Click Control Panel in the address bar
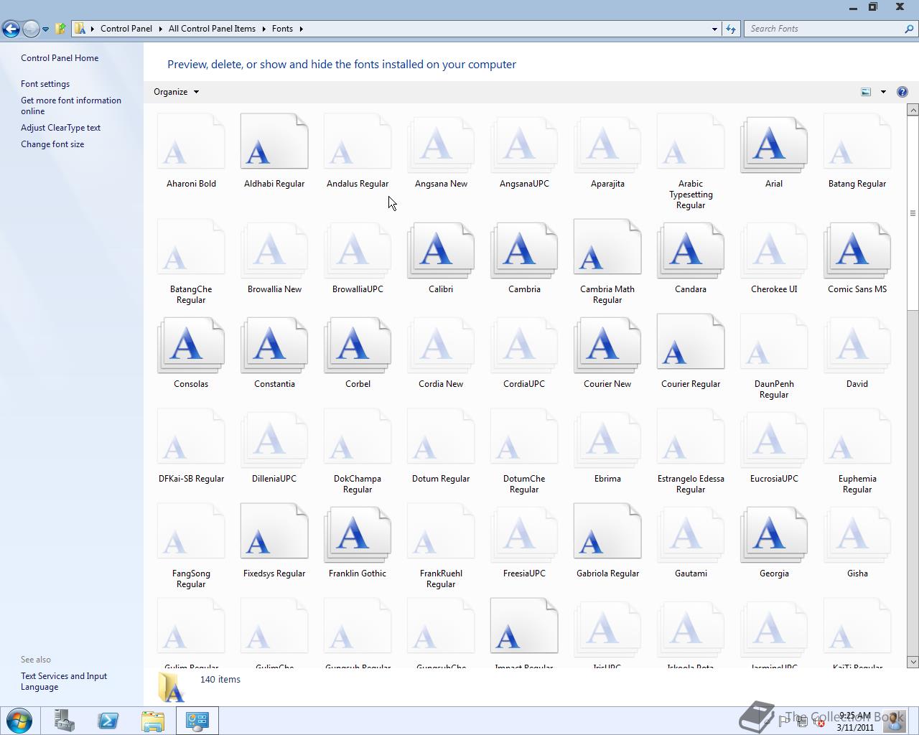 [x=126, y=29]
